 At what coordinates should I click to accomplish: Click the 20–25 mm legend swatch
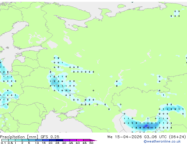[53, 140]
